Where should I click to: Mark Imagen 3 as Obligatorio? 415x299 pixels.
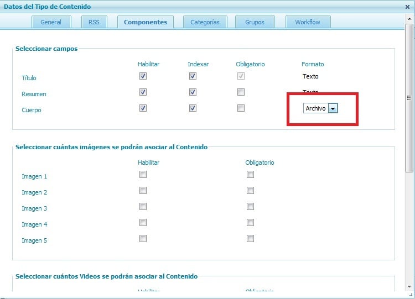[x=251, y=207]
